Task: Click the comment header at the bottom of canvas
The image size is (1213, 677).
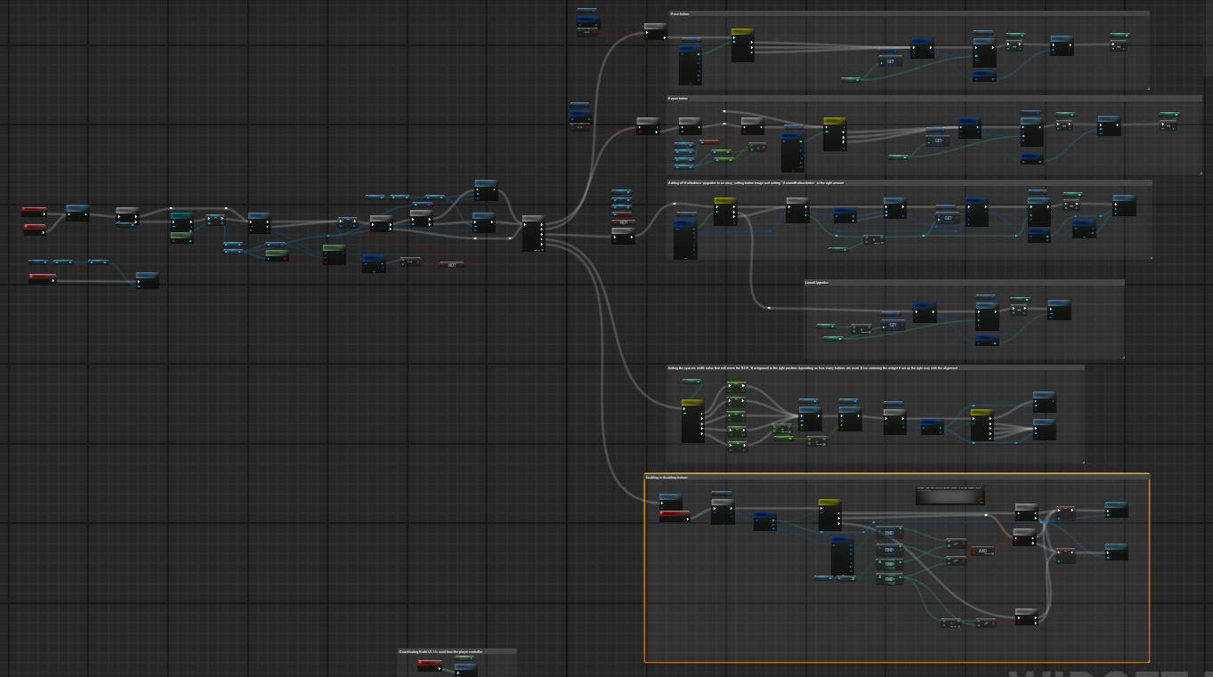Action: pos(457,651)
